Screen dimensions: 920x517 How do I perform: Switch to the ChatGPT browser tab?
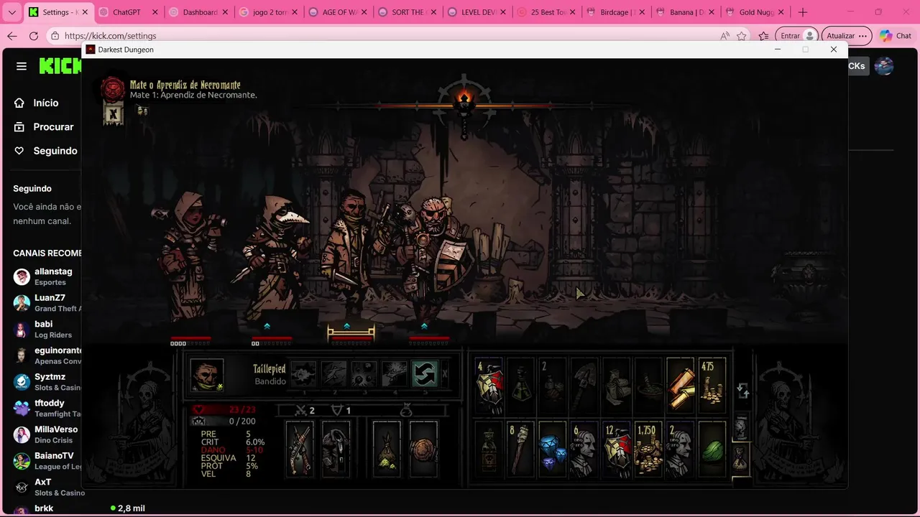(x=128, y=12)
